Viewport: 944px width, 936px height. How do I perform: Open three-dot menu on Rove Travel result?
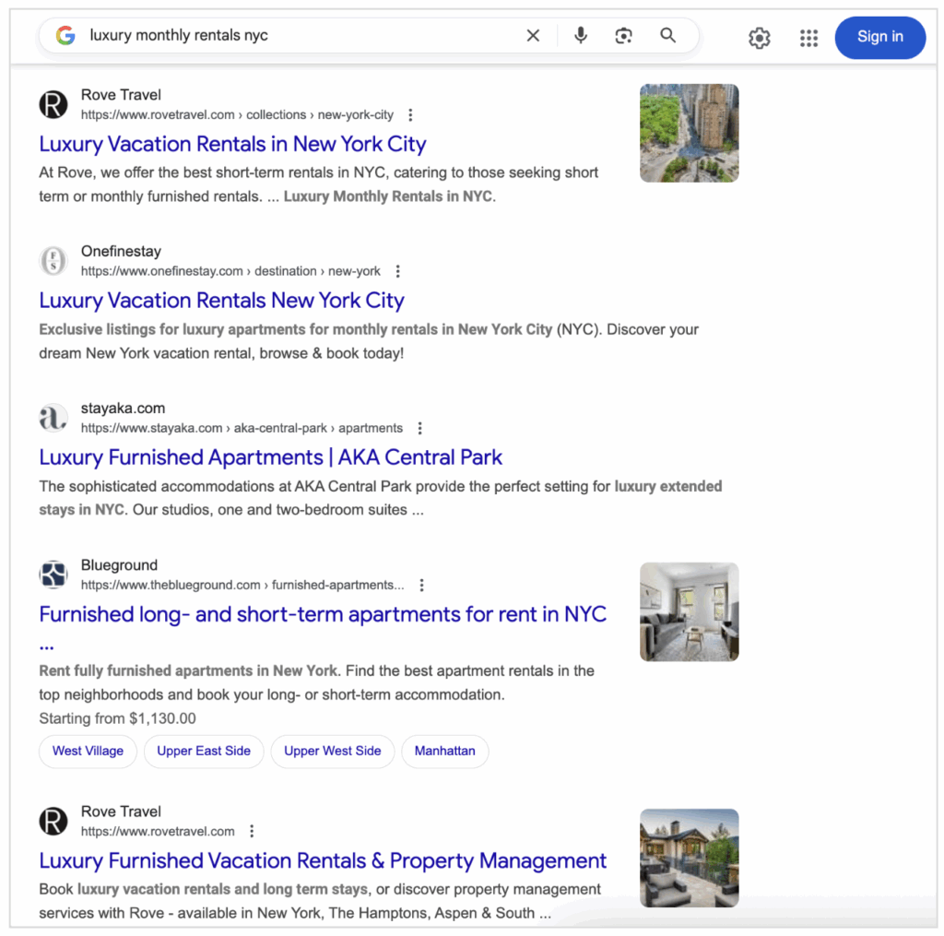point(409,114)
